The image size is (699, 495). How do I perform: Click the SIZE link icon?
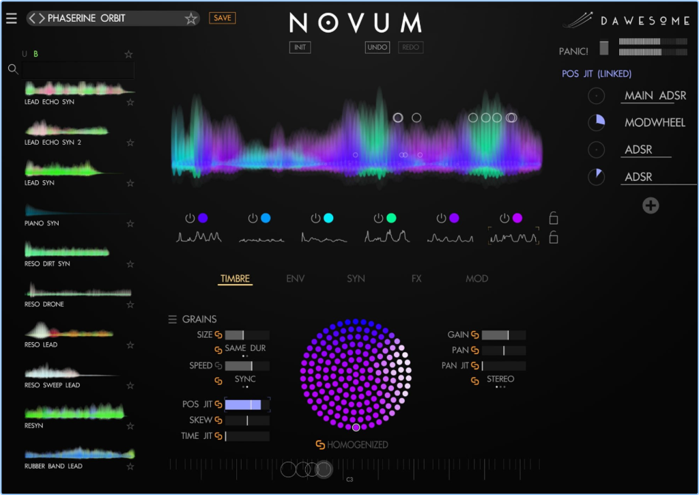pos(218,335)
